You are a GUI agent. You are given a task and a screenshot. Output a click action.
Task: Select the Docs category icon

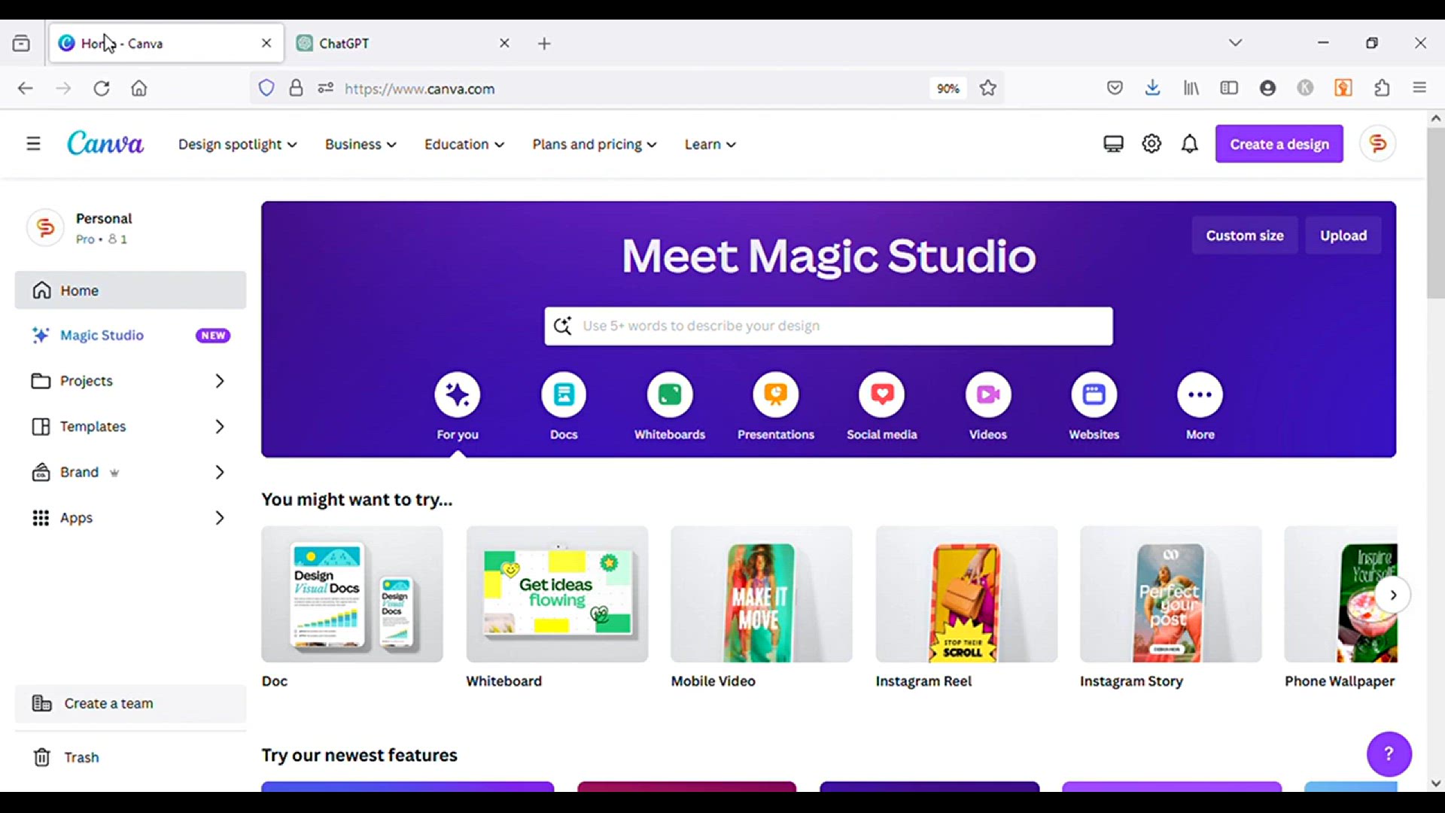pos(564,394)
